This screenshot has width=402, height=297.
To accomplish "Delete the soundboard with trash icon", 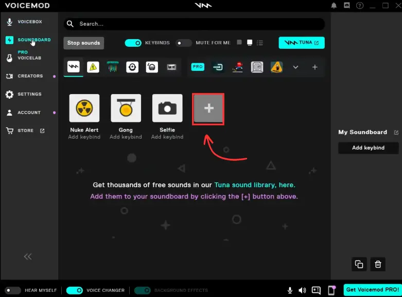I will pyautogui.click(x=378, y=264).
